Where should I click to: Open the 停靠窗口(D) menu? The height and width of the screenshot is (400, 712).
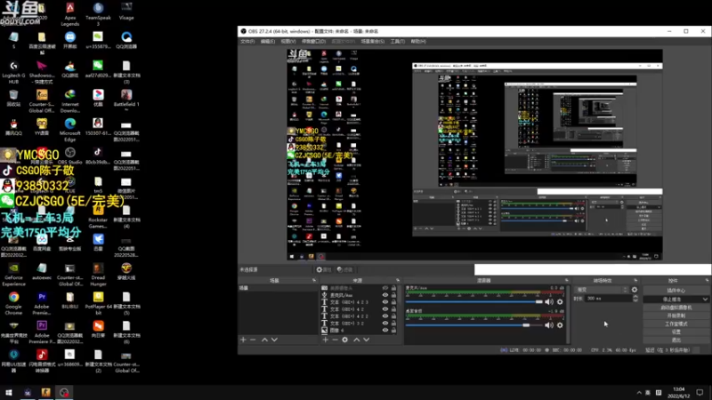(313, 41)
